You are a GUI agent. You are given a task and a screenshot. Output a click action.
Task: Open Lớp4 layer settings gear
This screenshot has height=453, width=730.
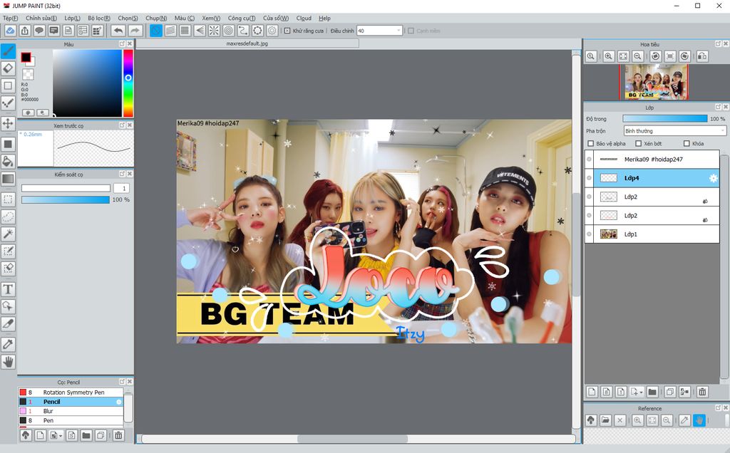(713, 178)
